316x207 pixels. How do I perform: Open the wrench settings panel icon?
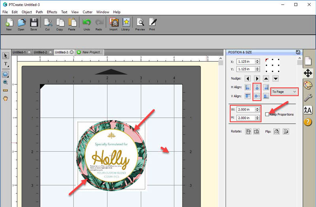[x=308, y=98]
